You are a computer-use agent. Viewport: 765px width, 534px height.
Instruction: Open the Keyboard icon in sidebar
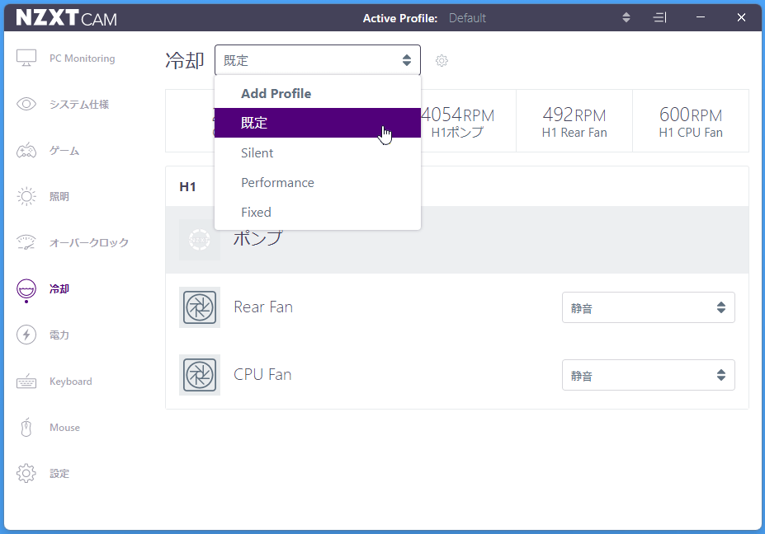tap(26, 382)
